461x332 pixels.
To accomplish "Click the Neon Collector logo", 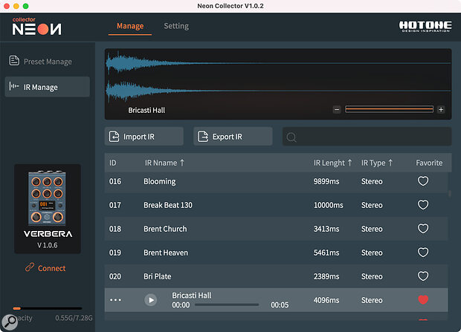I will pyautogui.click(x=36, y=26).
